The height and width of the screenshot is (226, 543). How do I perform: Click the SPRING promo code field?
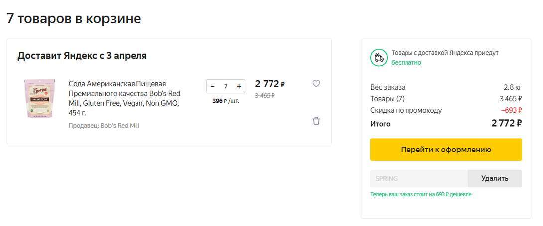[418, 178]
